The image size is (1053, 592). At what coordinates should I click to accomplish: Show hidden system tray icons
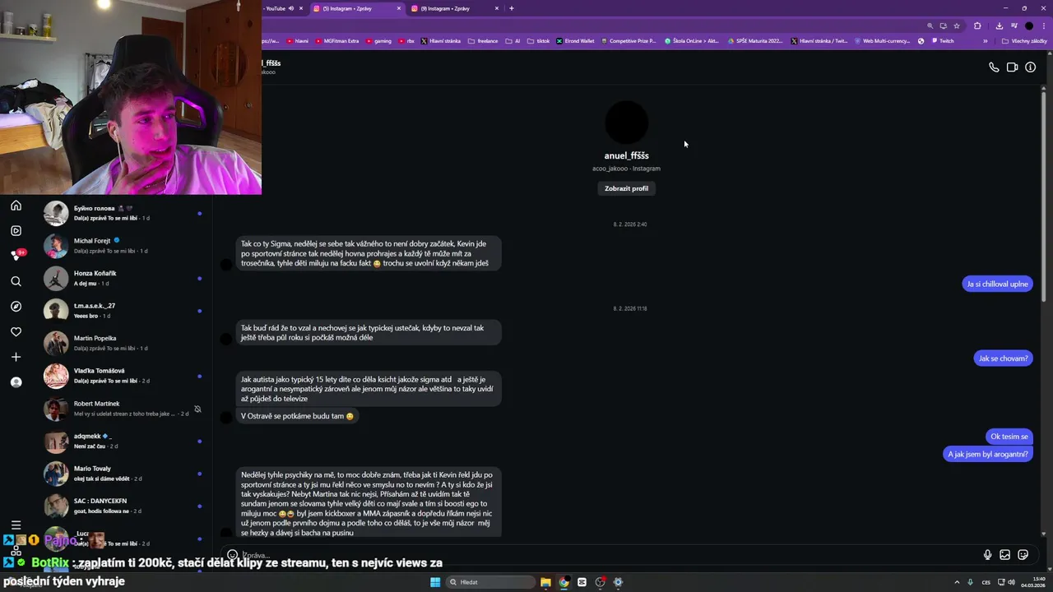click(958, 582)
